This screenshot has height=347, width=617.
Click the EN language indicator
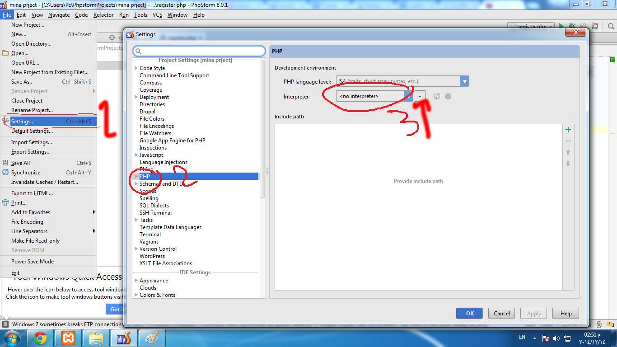522,338
